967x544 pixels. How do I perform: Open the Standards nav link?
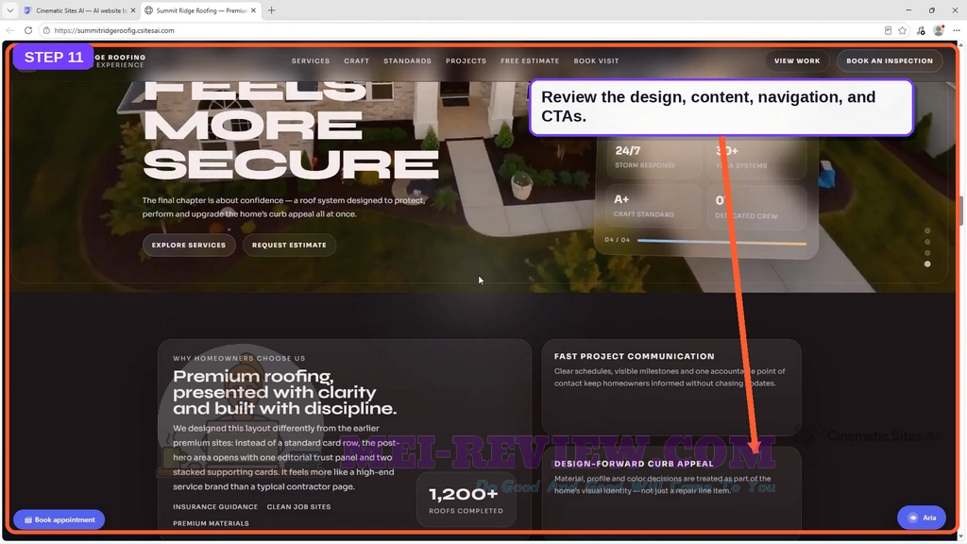tap(407, 61)
